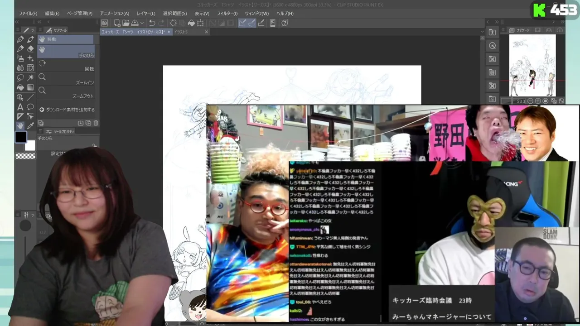Toggle Snap to Ruler

click(x=243, y=23)
